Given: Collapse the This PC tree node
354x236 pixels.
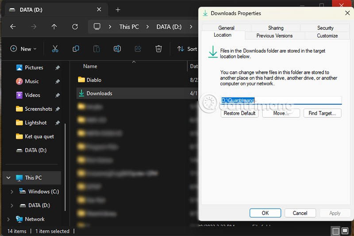Looking at the screenshot, I should pos(8,178).
